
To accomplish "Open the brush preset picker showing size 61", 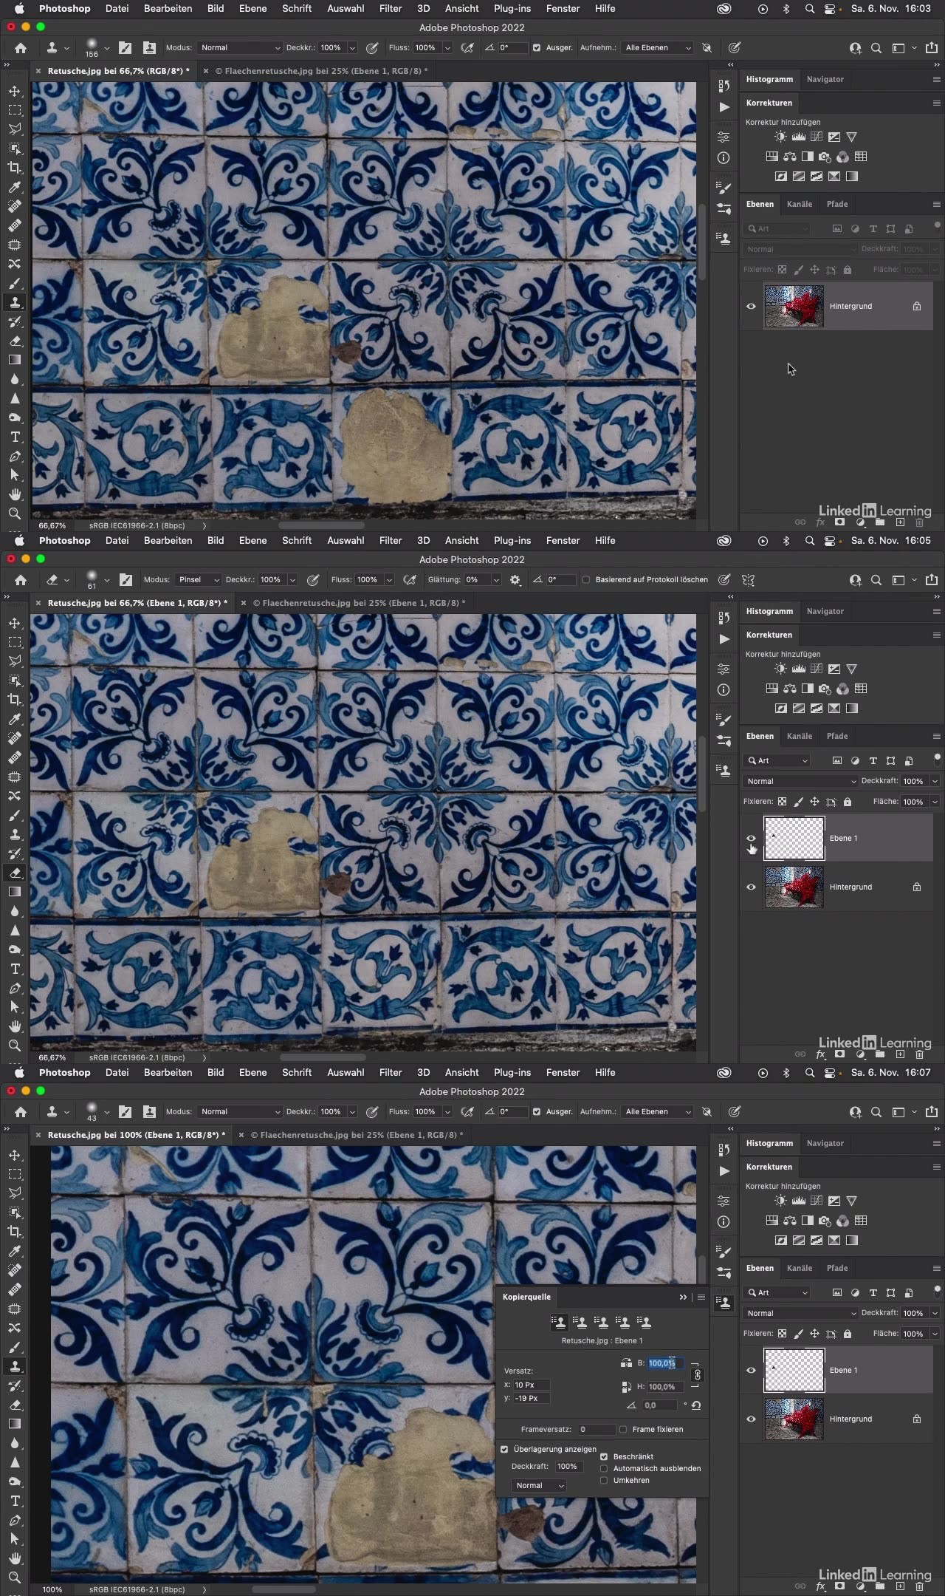I will [97, 580].
